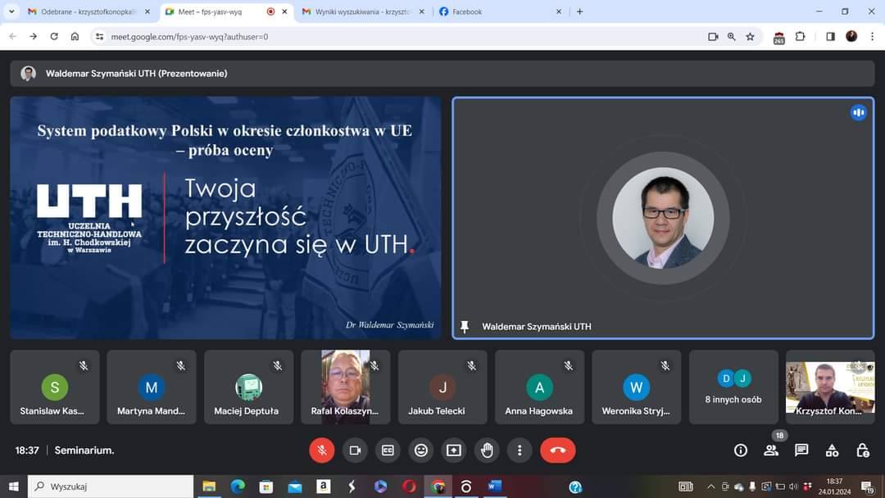Click the Wyszukaj taskbar search box

coord(111,487)
